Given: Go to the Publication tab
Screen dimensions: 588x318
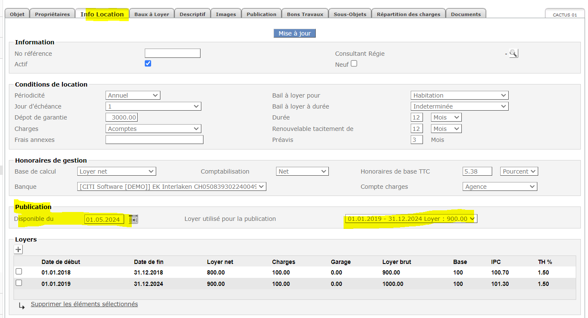Looking at the screenshot, I should (x=261, y=14).
